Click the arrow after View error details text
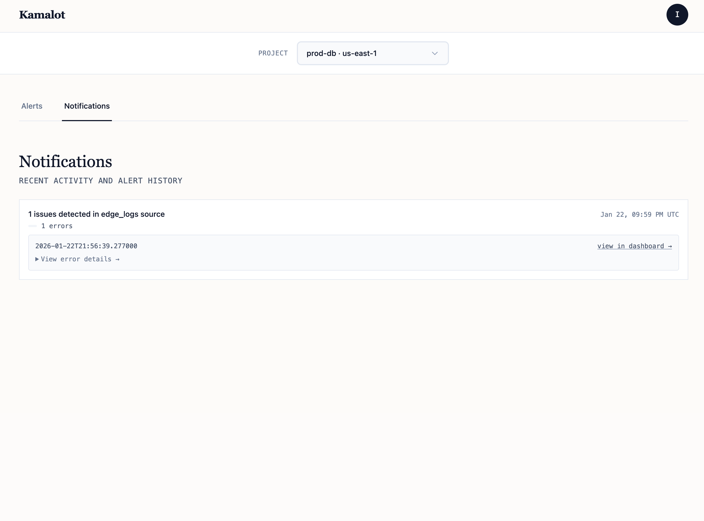This screenshot has width=704, height=521. pyautogui.click(x=117, y=259)
